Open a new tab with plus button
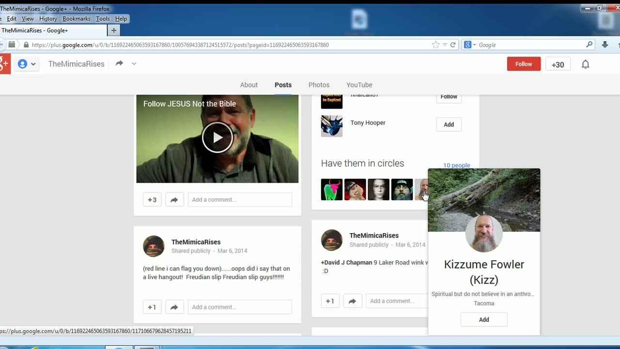Screen dimensions: 620x349 click(114, 31)
